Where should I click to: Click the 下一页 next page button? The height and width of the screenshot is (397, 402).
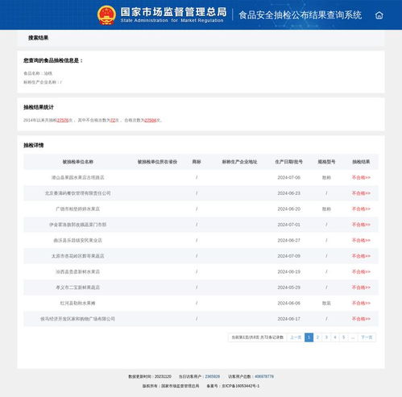click(367, 337)
